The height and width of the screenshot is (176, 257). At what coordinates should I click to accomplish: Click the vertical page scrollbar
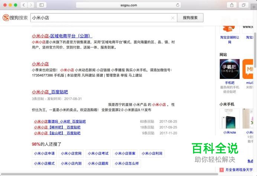[x=256, y=50]
